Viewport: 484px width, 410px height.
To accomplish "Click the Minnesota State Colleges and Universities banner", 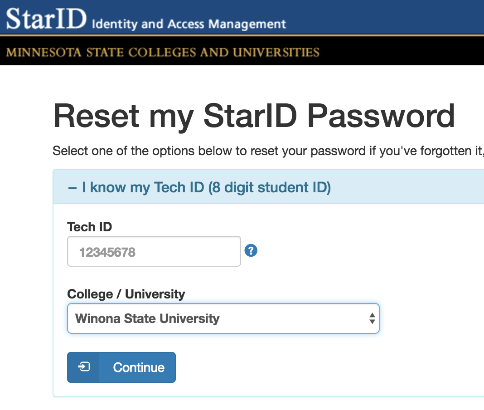I will tap(163, 52).
